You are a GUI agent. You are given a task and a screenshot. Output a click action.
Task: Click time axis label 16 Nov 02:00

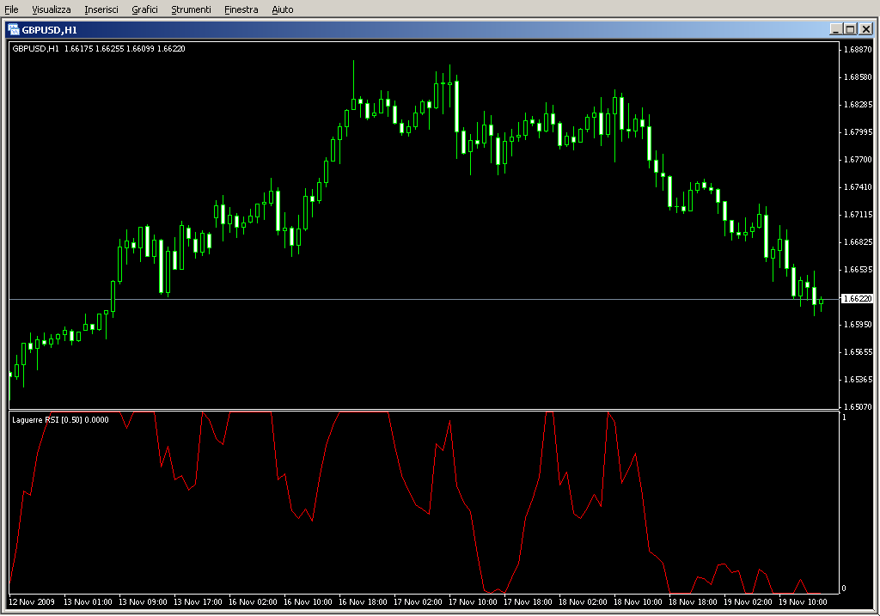point(253,602)
